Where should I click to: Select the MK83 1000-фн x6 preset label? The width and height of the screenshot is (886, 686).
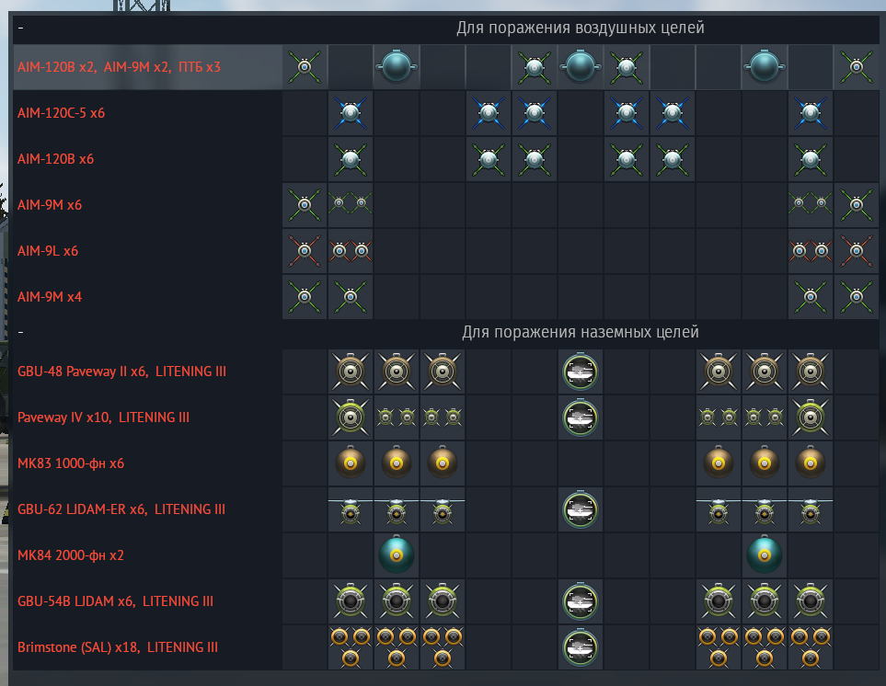point(71,463)
